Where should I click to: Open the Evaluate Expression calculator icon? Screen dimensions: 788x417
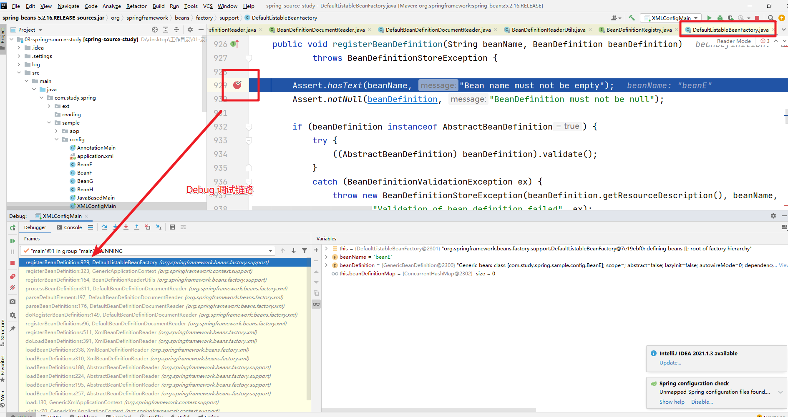pos(172,227)
